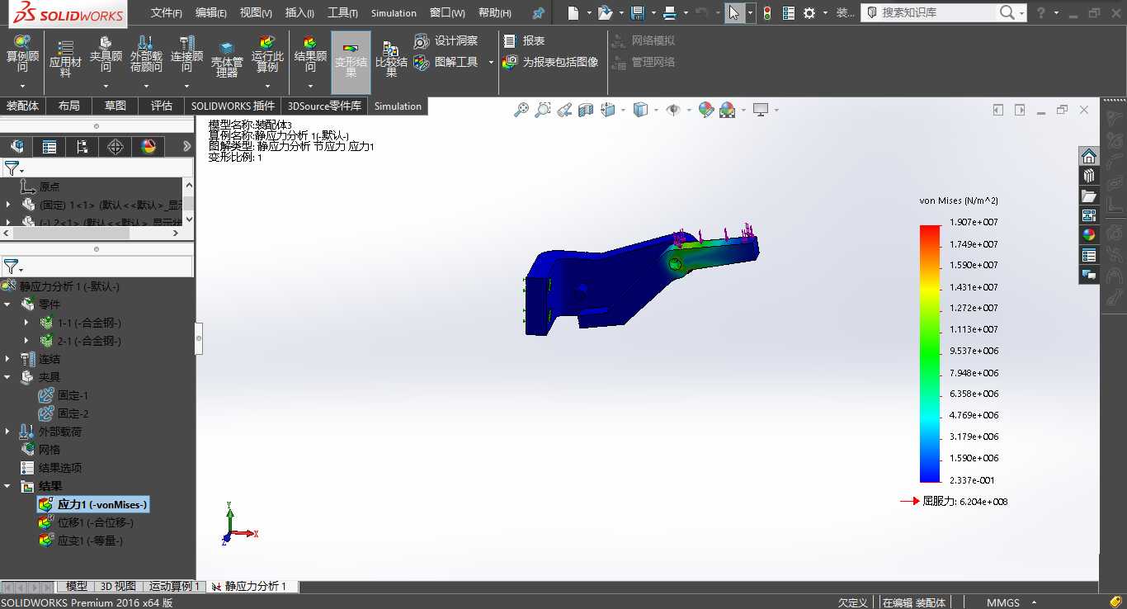Viewport: 1127px width, 609px height.
Task: Click the Edit Appearance color ball icon
Action: [705, 110]
